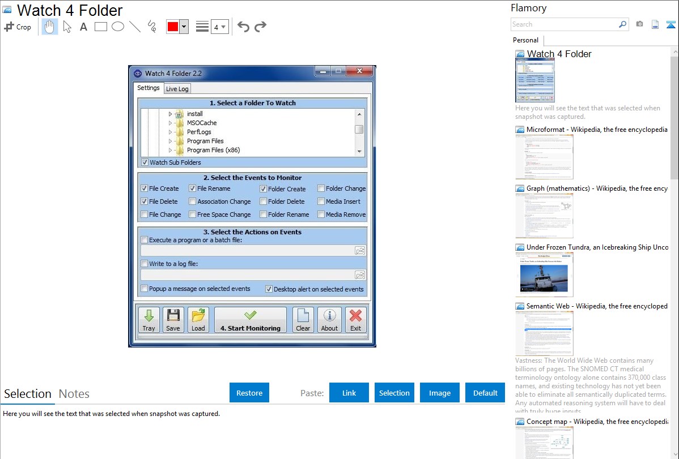
Task: Enable Free Space Change event
Action: pos(192,214)
